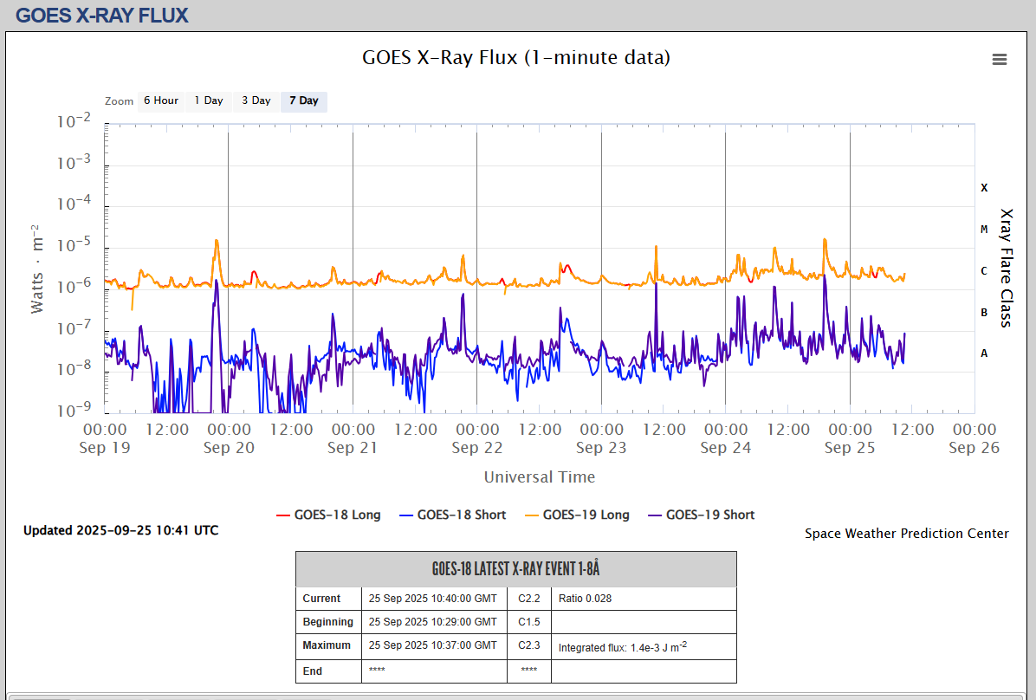Click the 7 Day zoom button

[x=303, y=101]
